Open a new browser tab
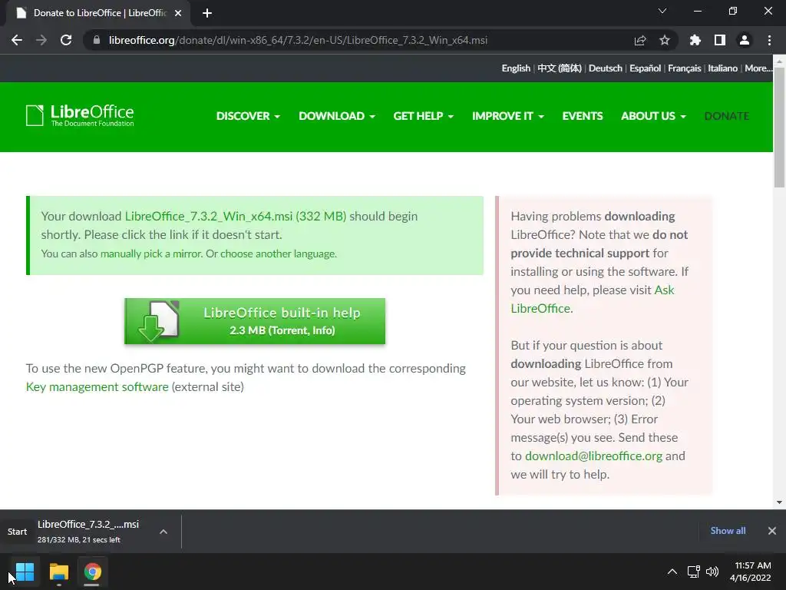Image resolution: width=786 pixels, height=590 pixels. point(207,13)
